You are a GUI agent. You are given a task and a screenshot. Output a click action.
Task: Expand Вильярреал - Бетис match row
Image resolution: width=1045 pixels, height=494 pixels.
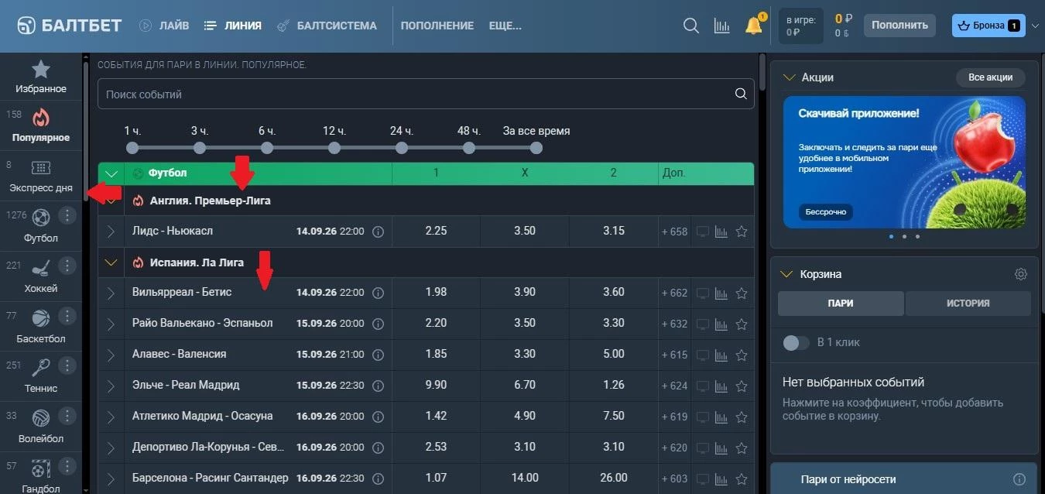pos(111,293)
